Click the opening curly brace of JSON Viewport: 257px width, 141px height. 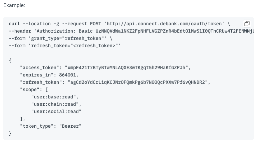click(10, 60)
